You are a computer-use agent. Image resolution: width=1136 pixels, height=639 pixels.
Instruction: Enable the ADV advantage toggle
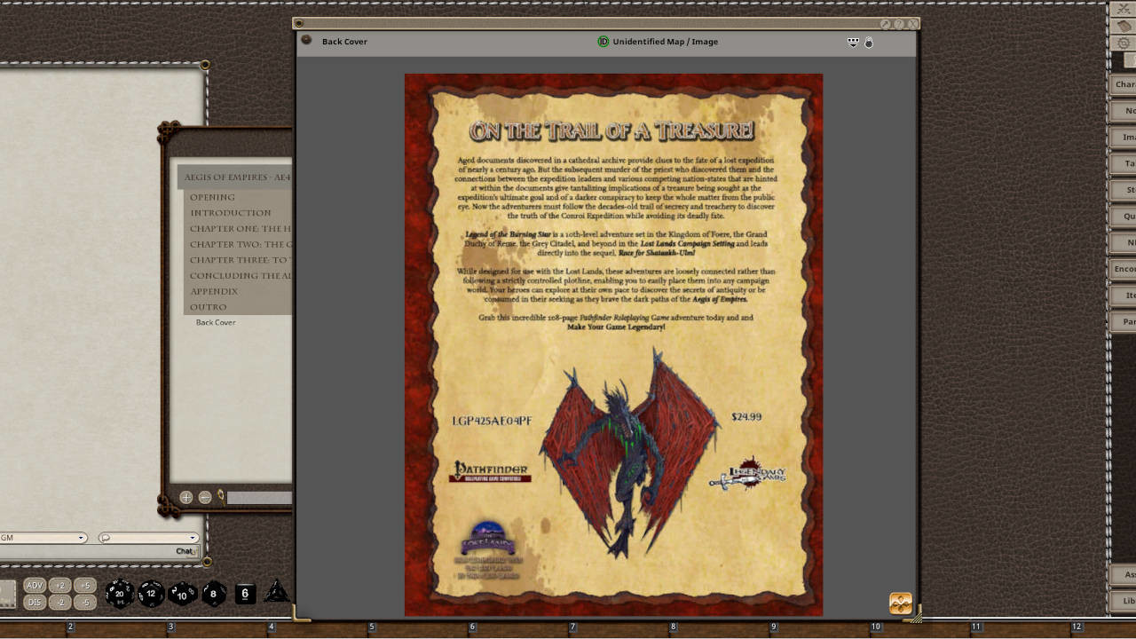click(x=34, y=585)
